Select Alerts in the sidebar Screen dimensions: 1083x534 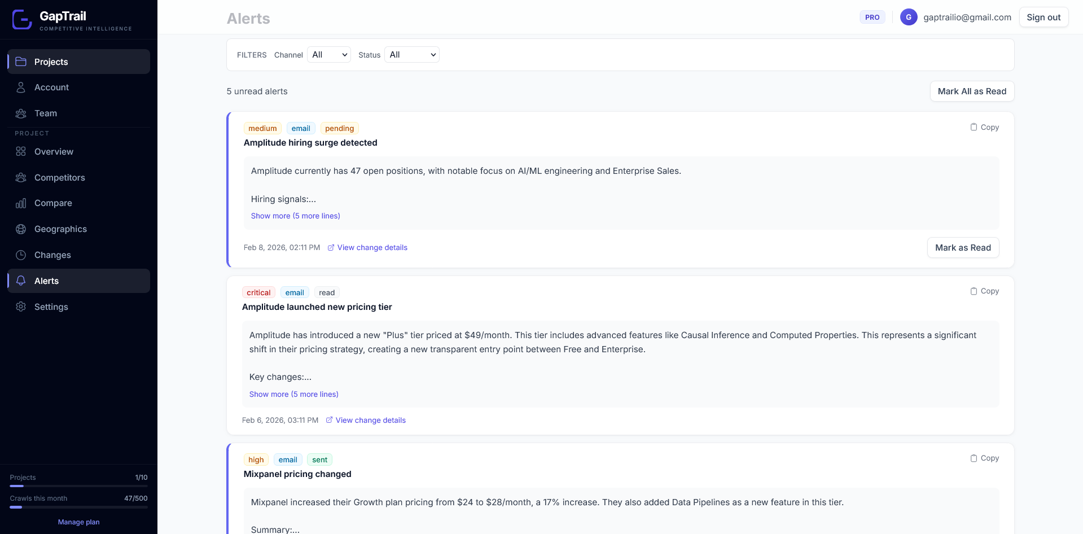78,281
